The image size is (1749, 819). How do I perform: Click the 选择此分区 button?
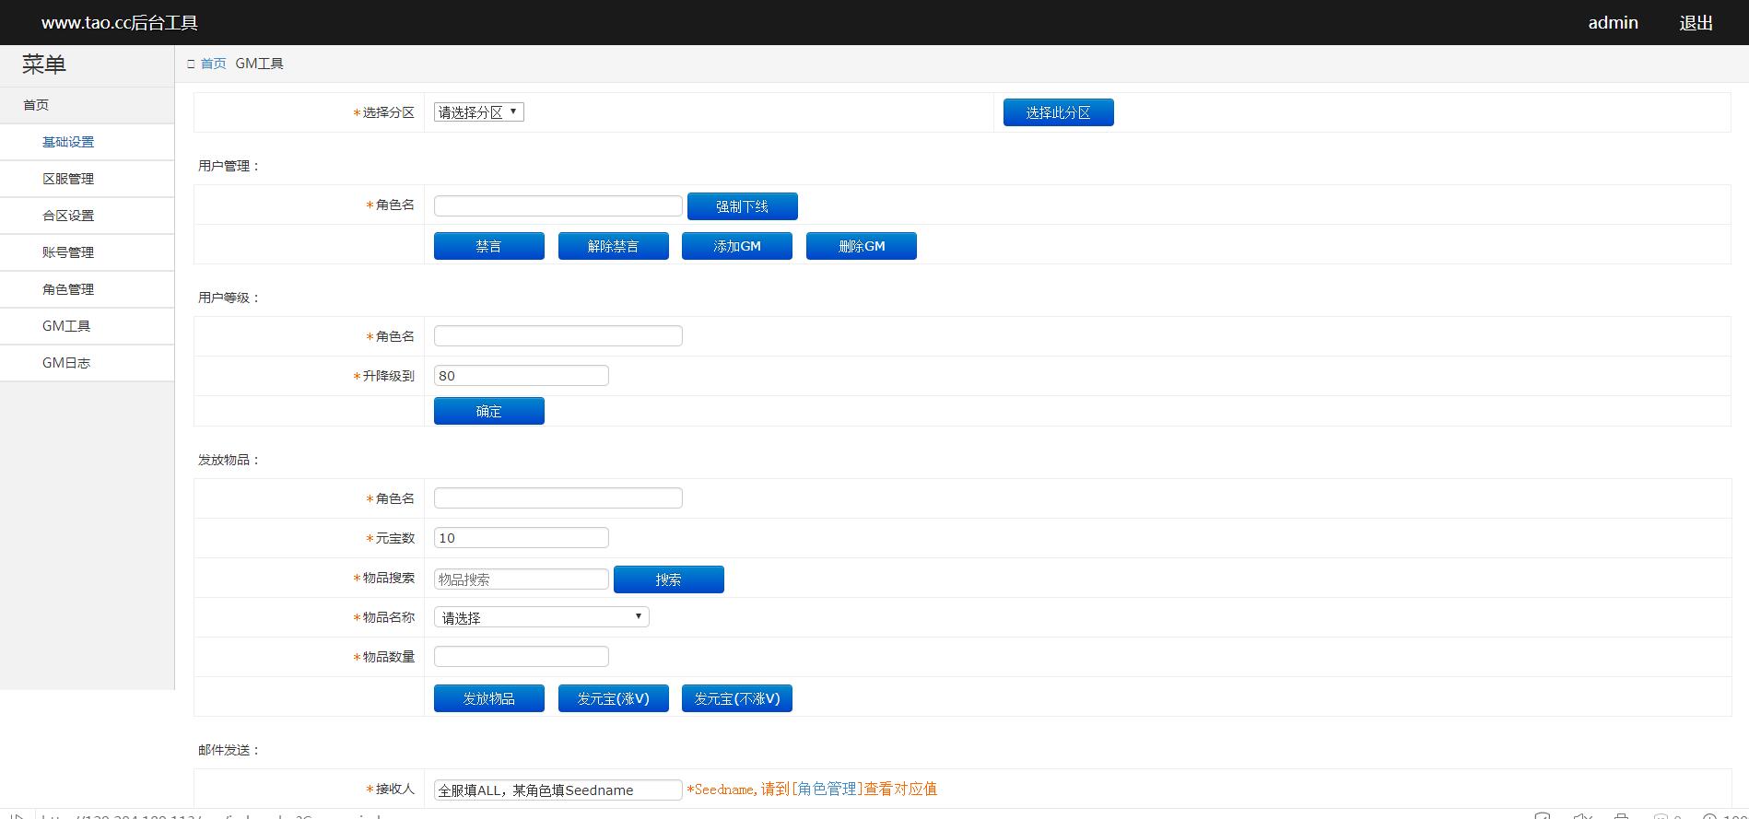pos(1058,112)
